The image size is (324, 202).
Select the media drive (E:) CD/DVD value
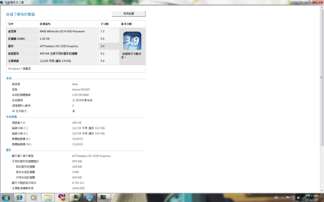(77, 139)
